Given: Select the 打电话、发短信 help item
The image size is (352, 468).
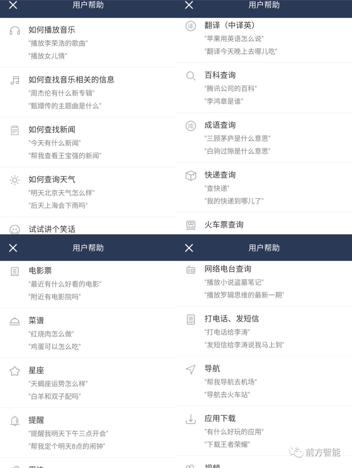Looking at the screenshot, I should point(232,319).
